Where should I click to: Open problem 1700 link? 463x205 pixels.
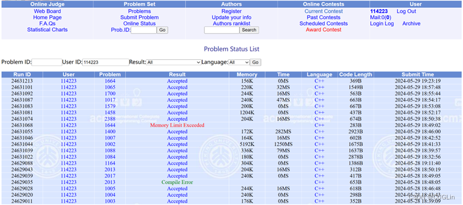click(x=110, y=94)
